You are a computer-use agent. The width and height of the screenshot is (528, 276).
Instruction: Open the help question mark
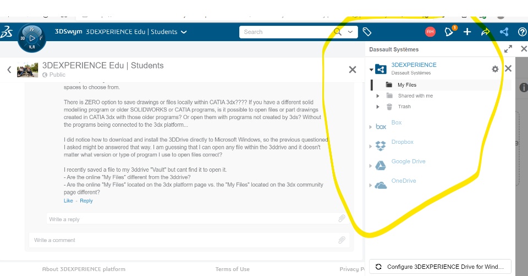click(522, 32)
